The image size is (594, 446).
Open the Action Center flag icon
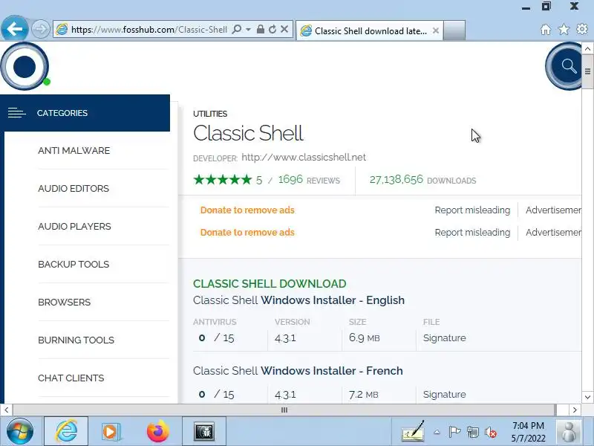pos(454,432)
